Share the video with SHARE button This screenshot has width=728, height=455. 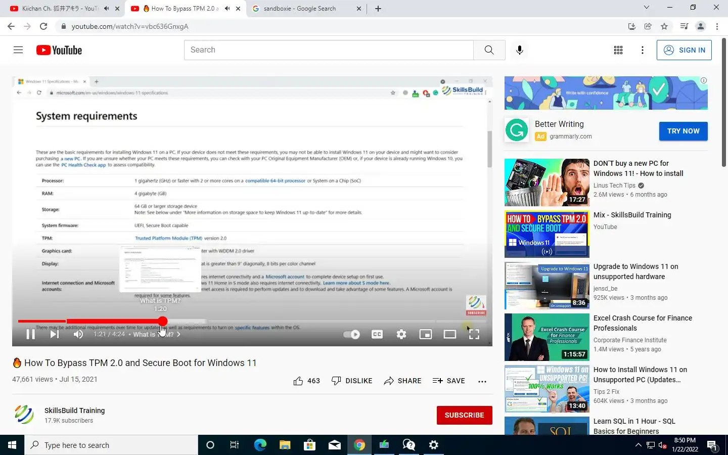click(x=402, y=381)
